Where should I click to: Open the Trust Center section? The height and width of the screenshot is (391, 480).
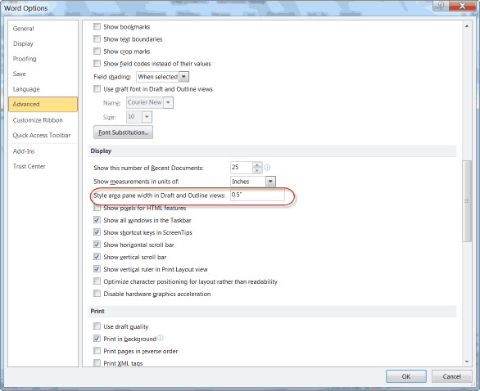29,166
